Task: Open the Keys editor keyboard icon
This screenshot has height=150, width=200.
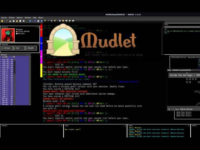Action: (24, 21)
